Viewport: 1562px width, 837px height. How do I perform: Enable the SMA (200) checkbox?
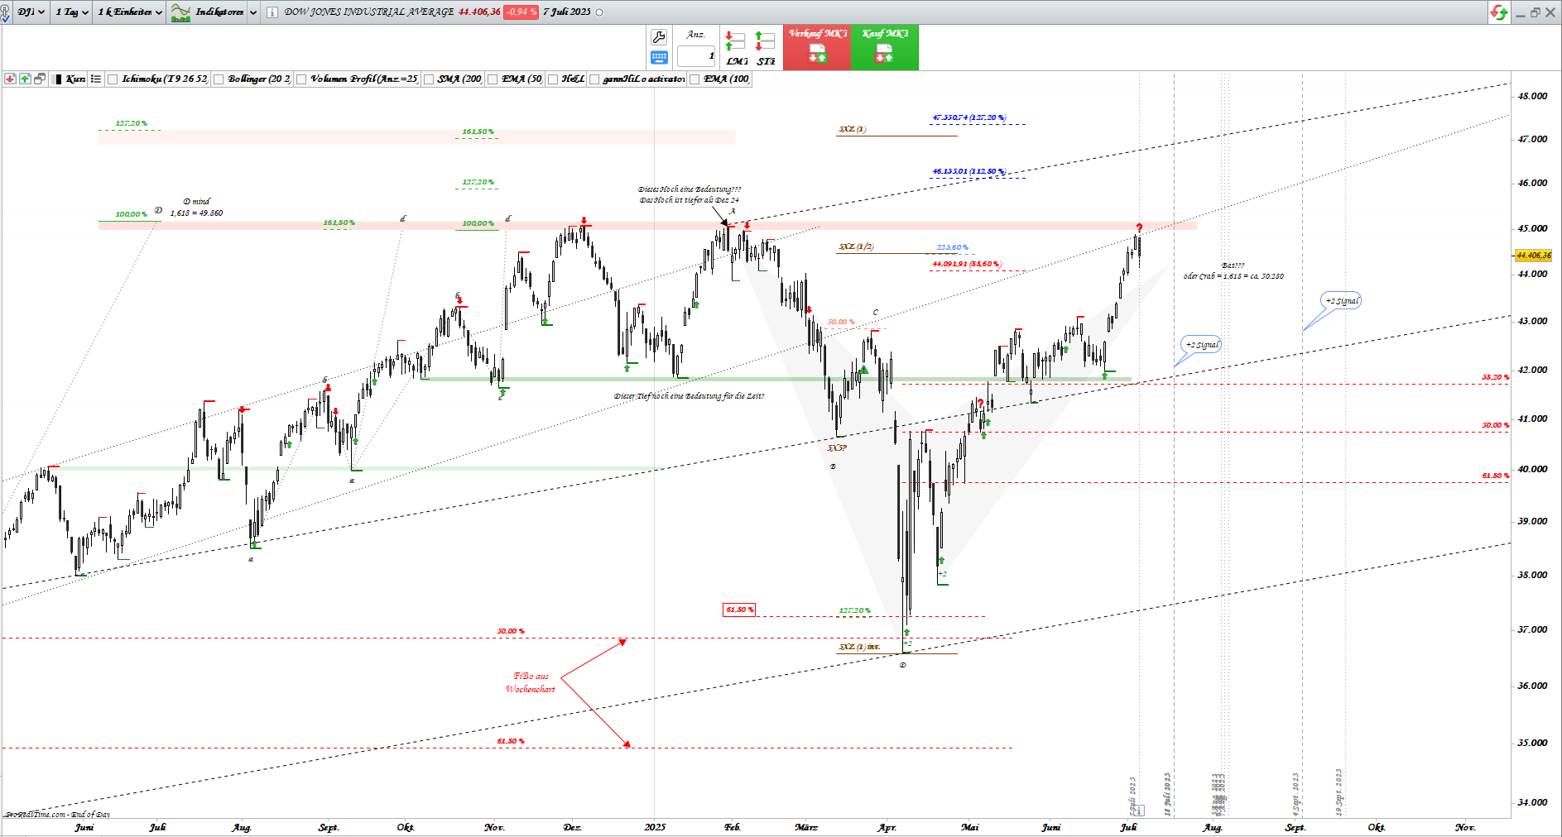[x=429, y=79]
